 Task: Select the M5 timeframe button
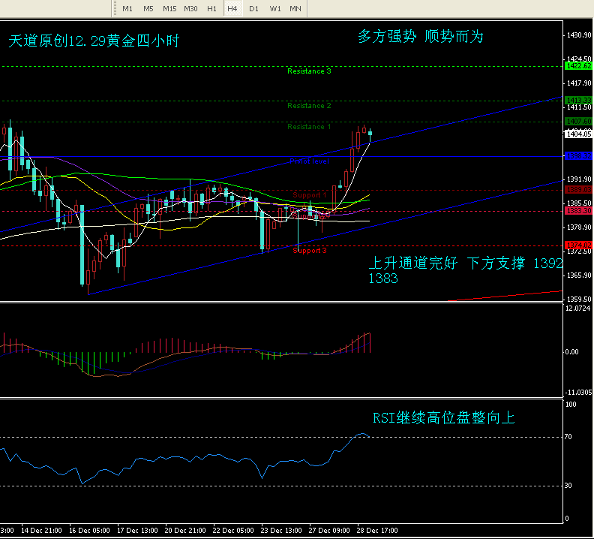148,8
